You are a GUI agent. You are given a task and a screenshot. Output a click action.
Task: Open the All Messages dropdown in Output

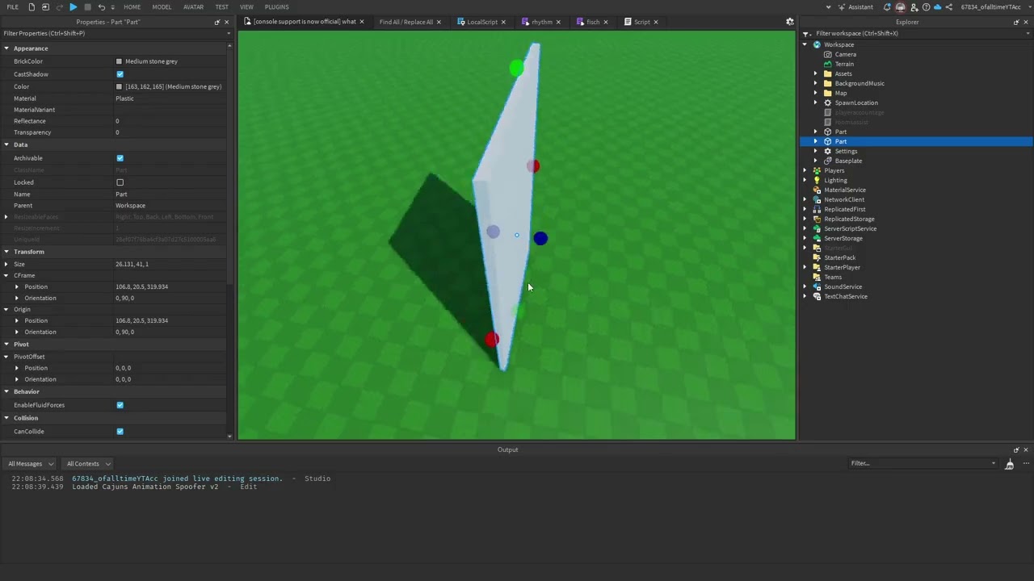[x=30, y=463]
